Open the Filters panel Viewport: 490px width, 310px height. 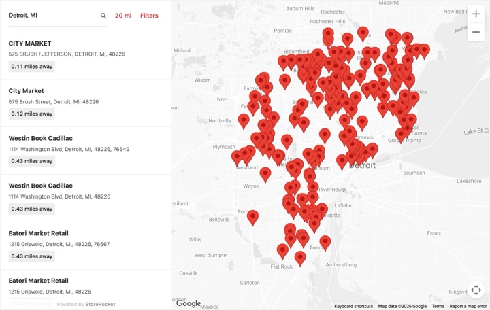(x=149, y=16)
